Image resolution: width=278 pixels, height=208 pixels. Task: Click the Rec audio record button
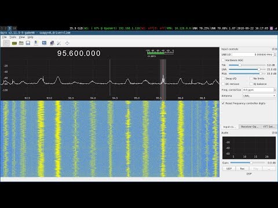point(242,169)
